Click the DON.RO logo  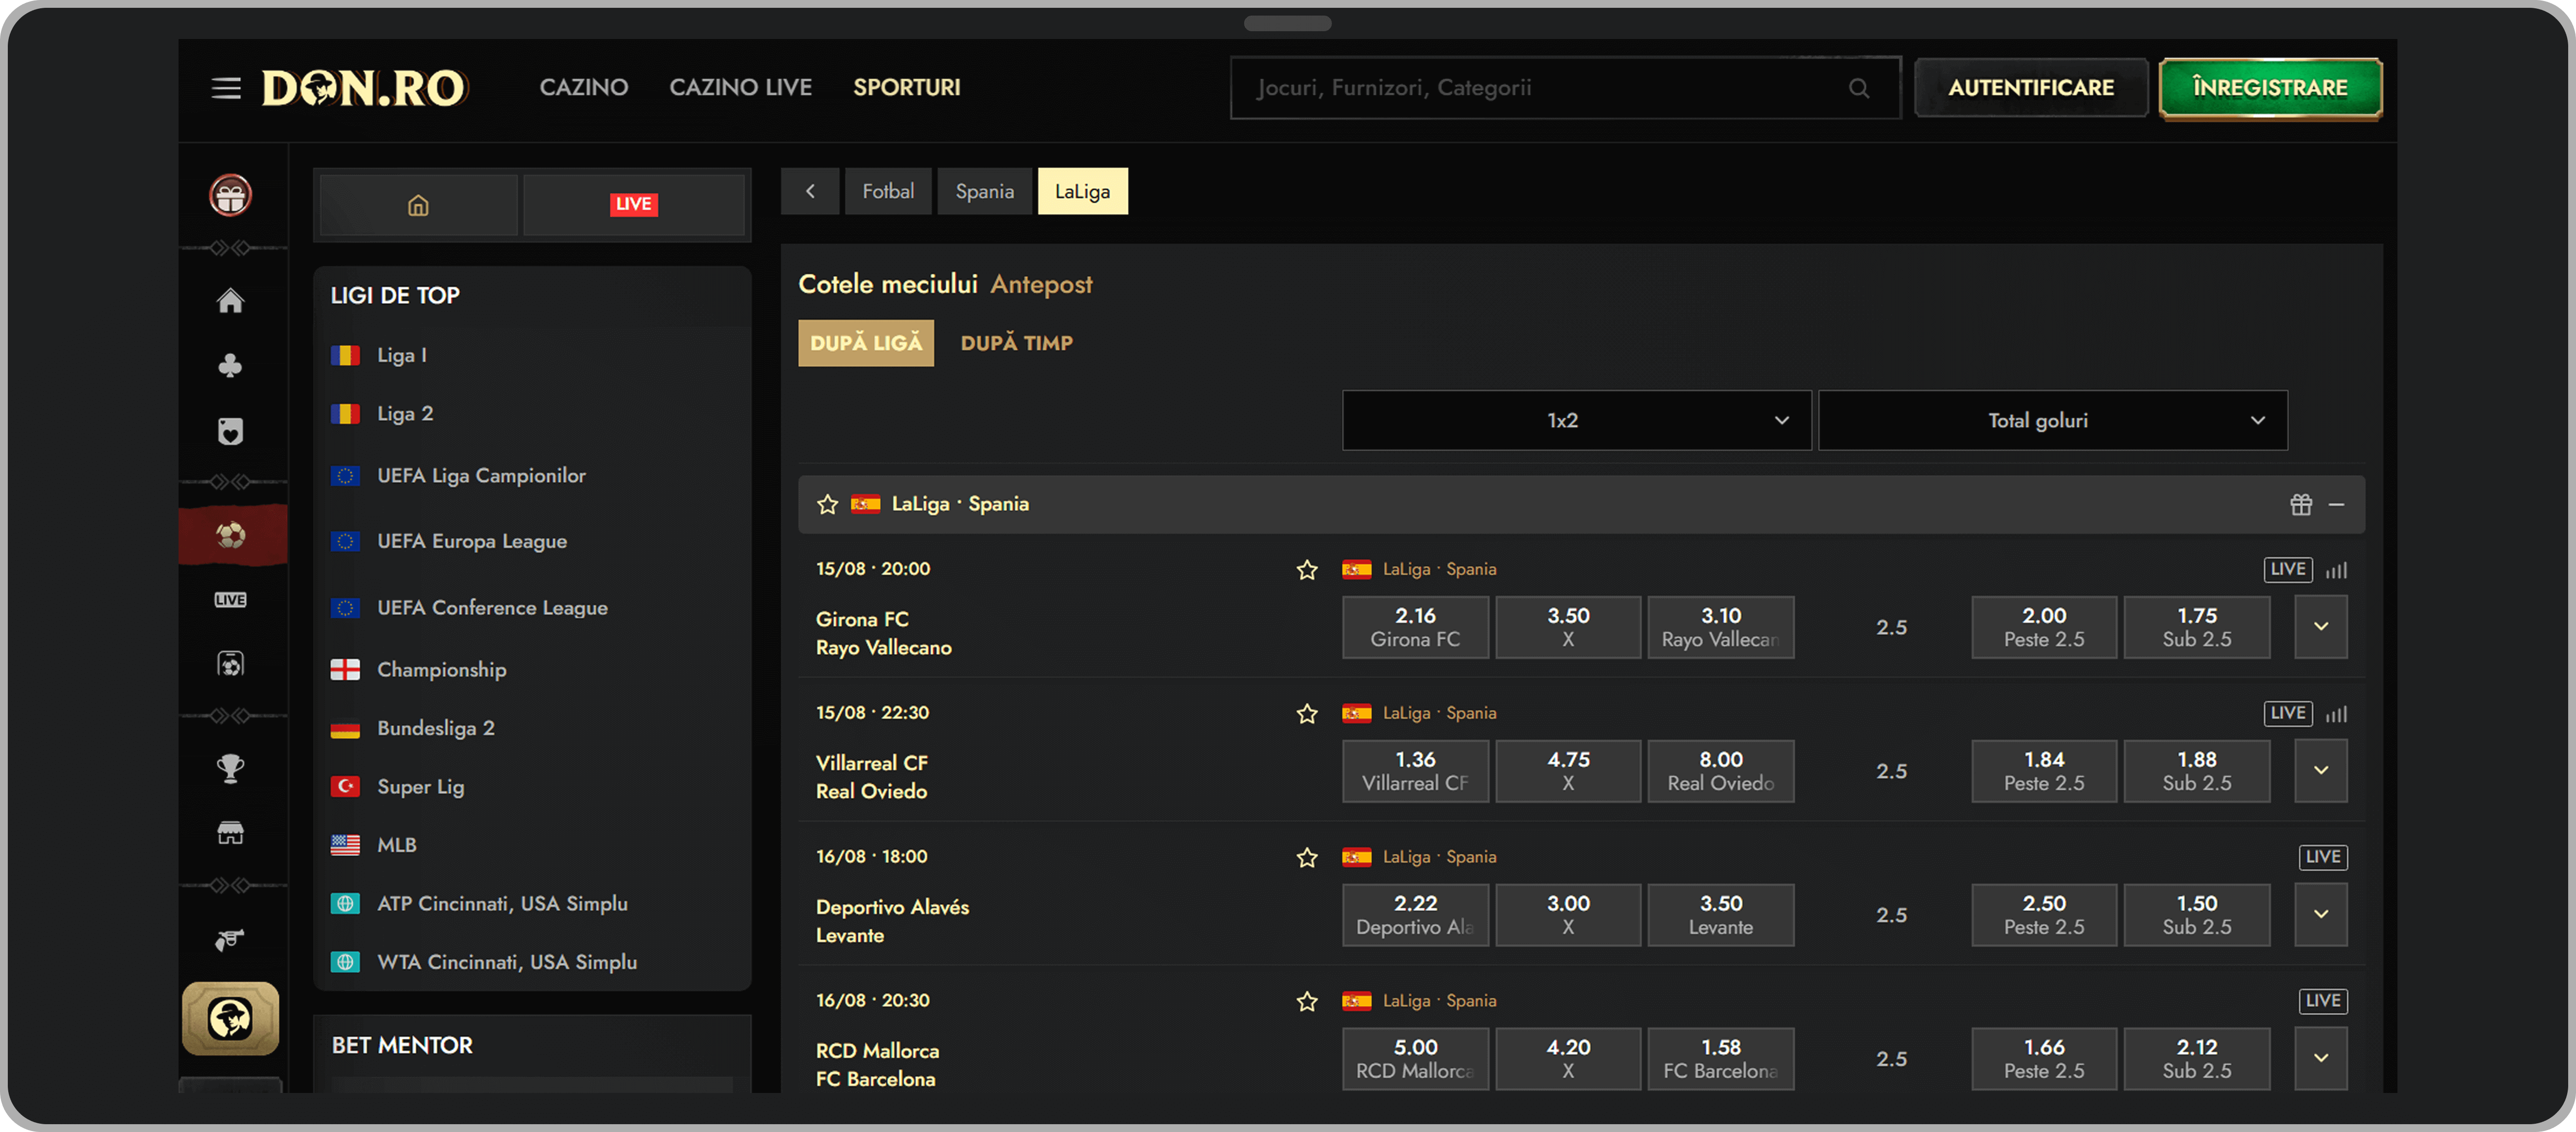364,88
